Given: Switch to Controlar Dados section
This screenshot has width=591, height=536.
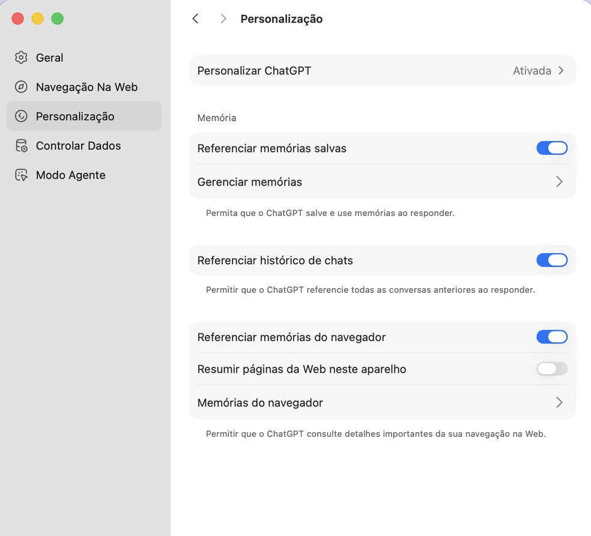Looking at the screenshot, I should [78, 146].
